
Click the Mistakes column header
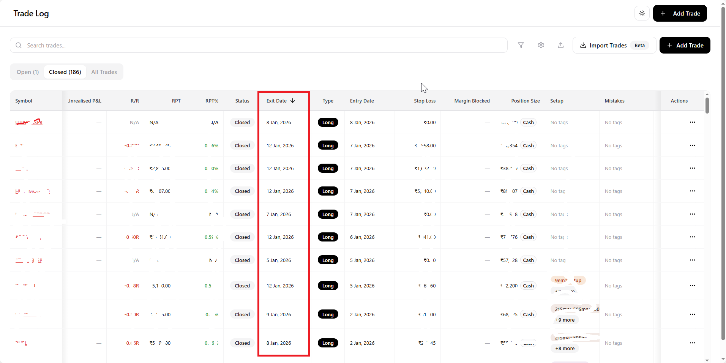(x=614, y=101)
